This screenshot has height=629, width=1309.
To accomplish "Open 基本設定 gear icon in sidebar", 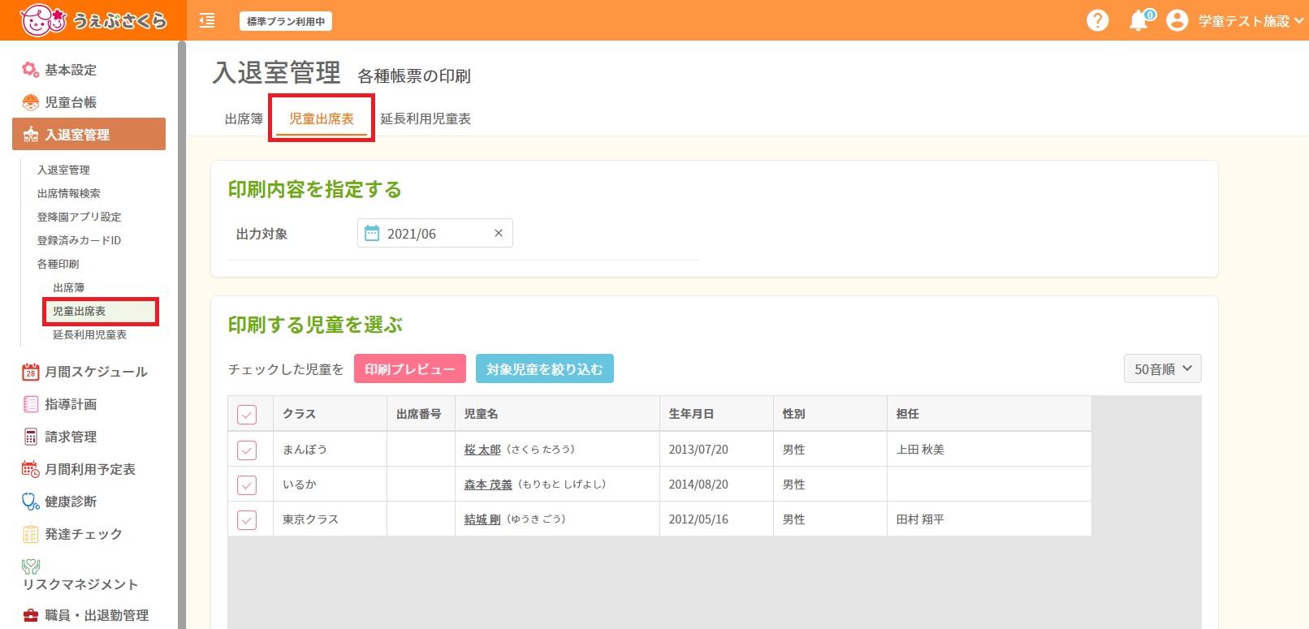I will tap(30, 70).
